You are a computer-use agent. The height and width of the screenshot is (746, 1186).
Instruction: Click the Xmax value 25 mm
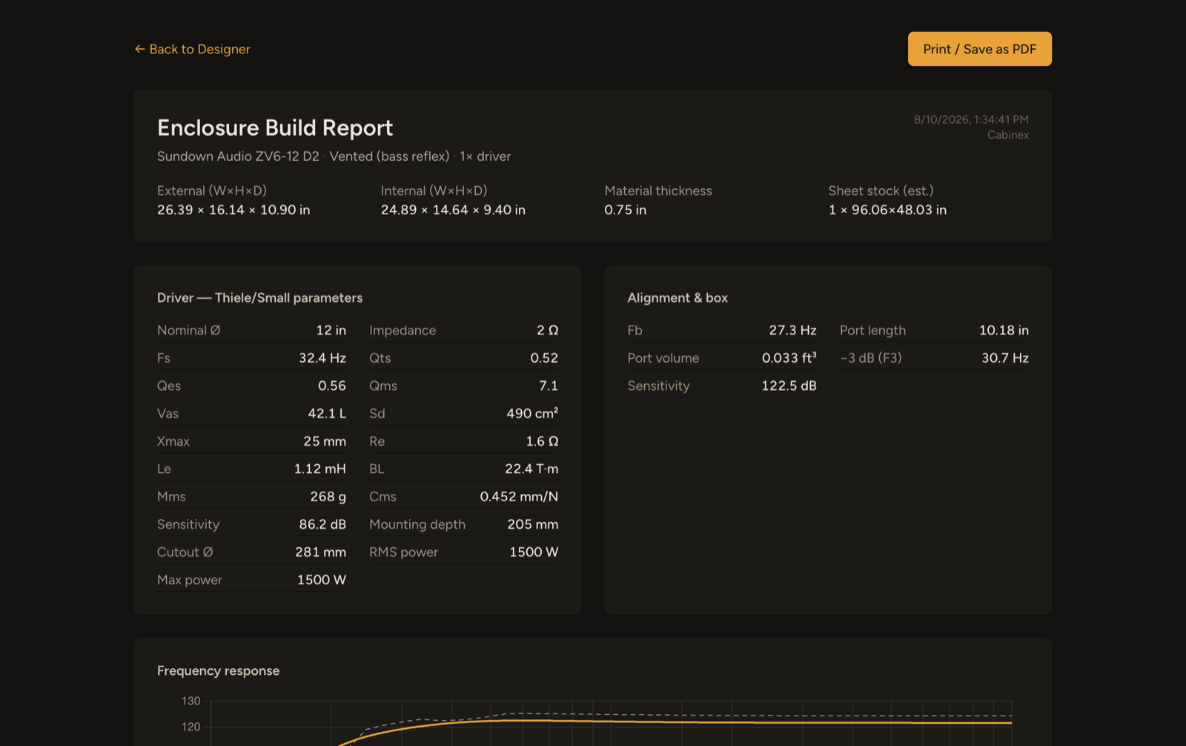coord(324,441)
